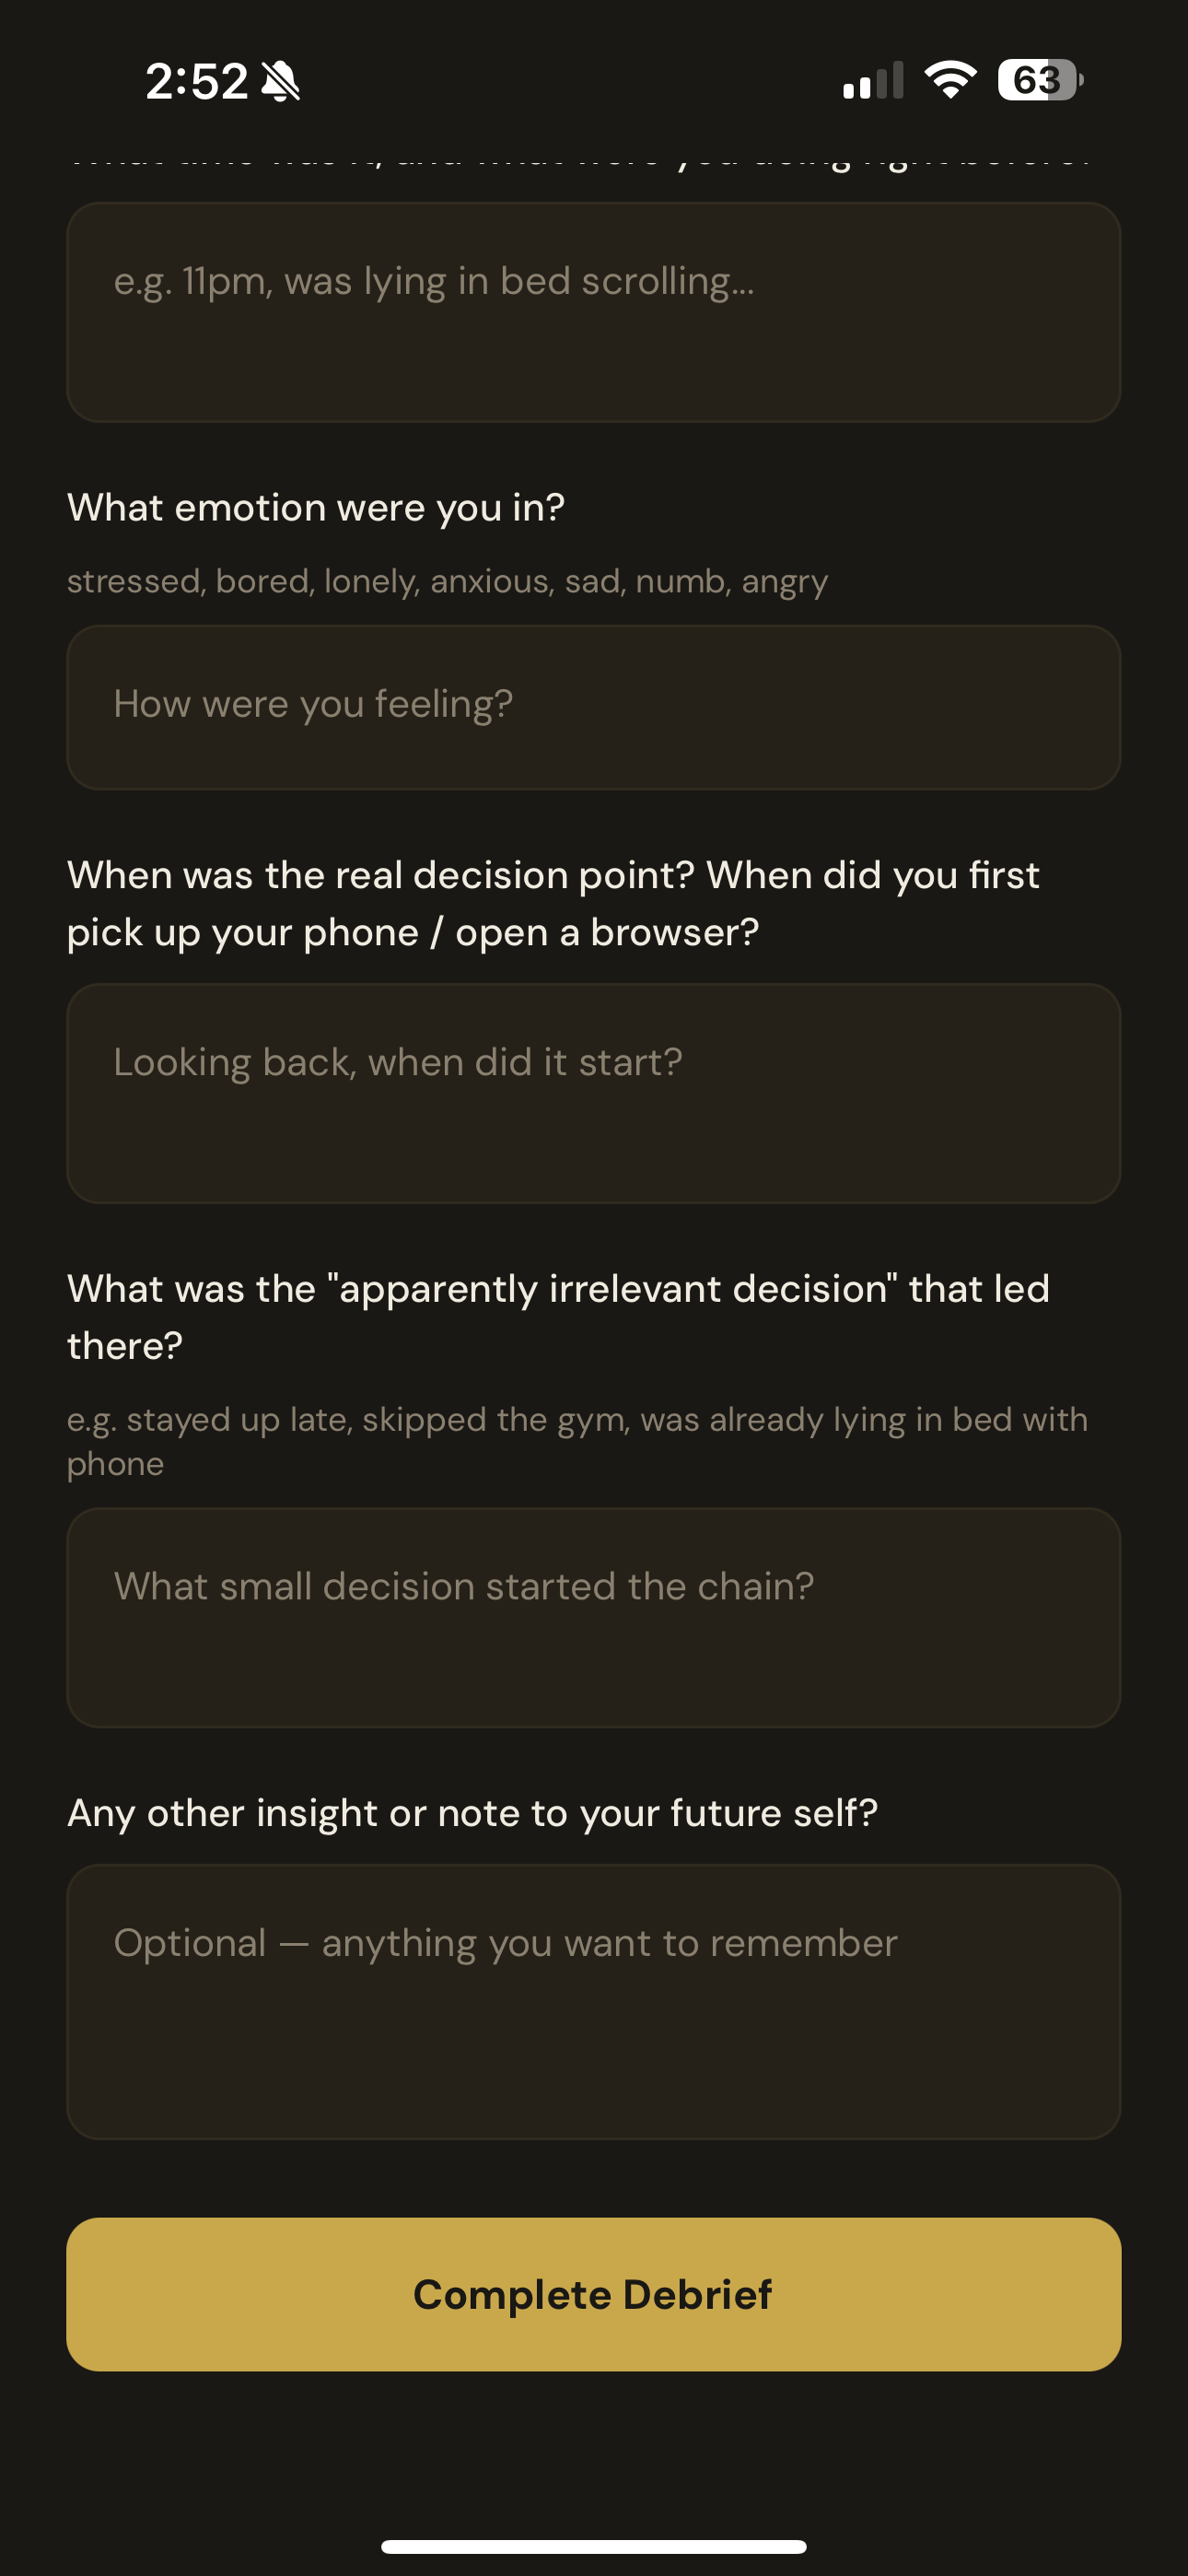Screen dimensions: 1188x2576
Task: Tap the 'apparently irrelevant decision' question
Action: click(x=558, y=1317)
